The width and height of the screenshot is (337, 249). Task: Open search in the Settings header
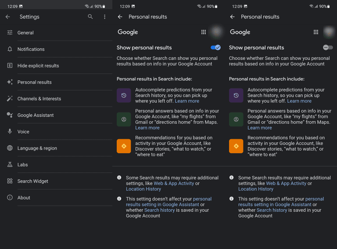[90, 17]
